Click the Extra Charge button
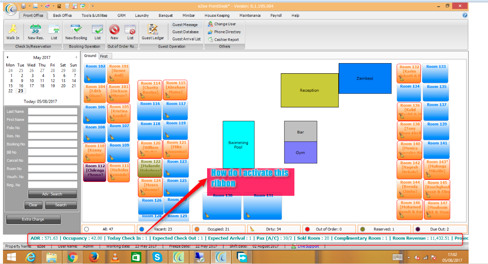488x264 pixels. pyautogui.click(x=33, y=219)
